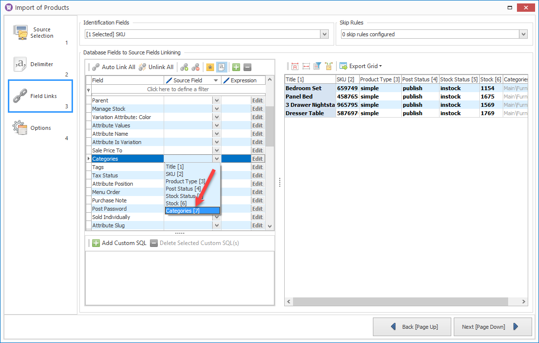539x343 pixels.
Task: Click the field list scroll down arrow
Action: 270,226
